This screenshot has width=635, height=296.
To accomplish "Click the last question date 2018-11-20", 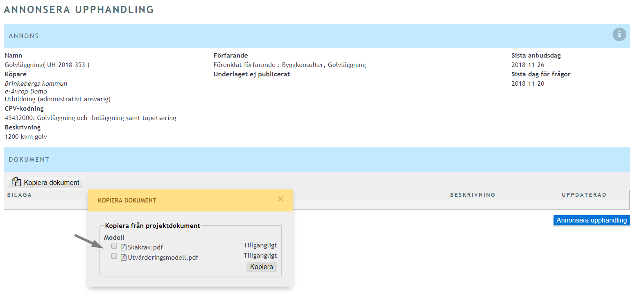I will (x=528, y=83).
